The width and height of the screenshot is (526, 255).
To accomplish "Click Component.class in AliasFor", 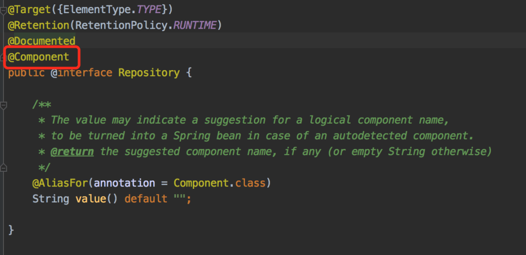I will click(219, 183).
